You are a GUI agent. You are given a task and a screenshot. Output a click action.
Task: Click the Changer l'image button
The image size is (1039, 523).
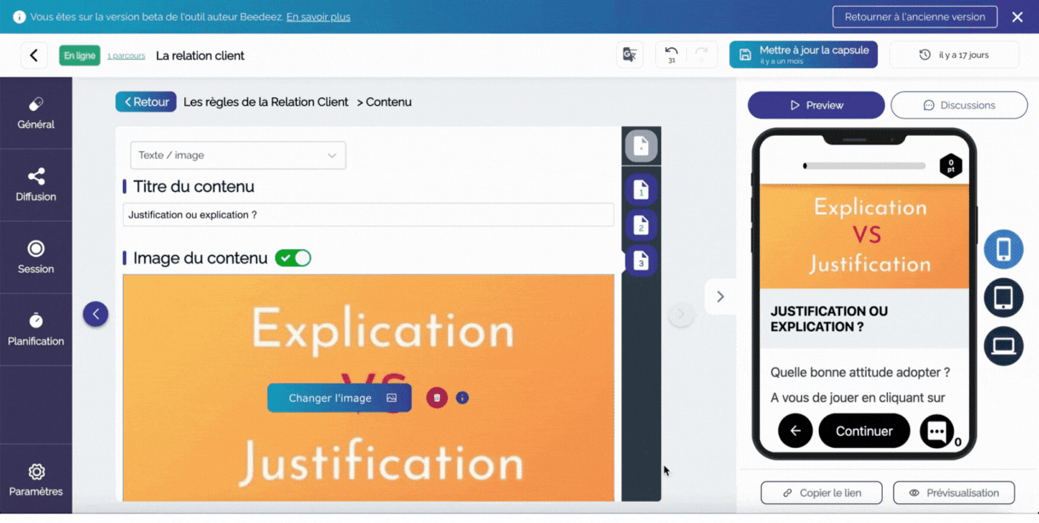click(x=340, y=398)
